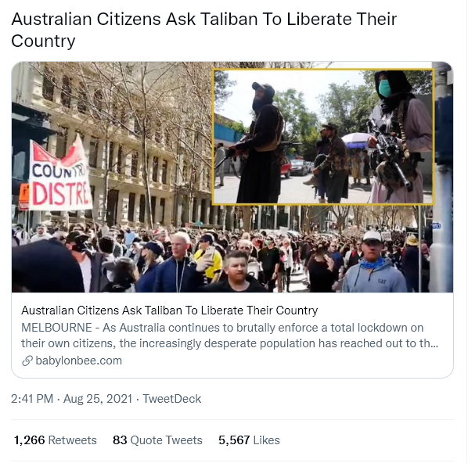Click the 2:41 PM timestamp
468x463 pixels.
coord(32,399)
